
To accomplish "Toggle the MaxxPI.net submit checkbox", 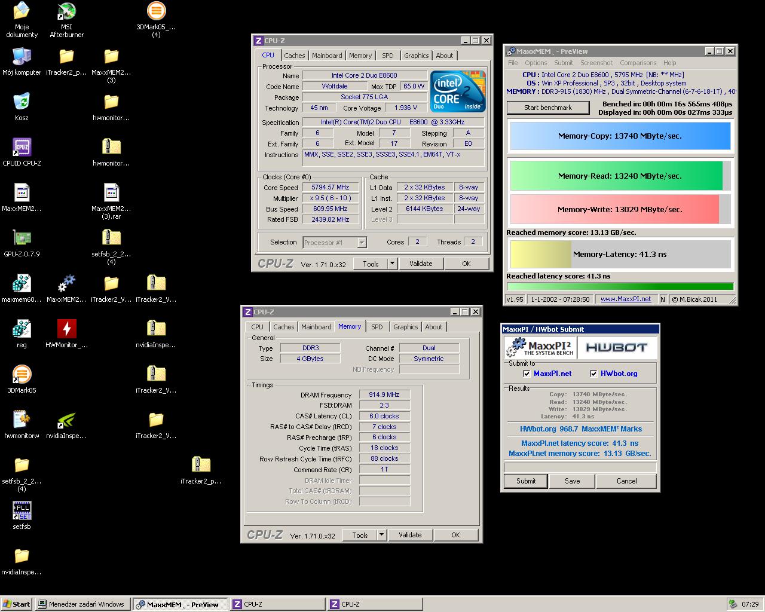I will click(527, 374).
